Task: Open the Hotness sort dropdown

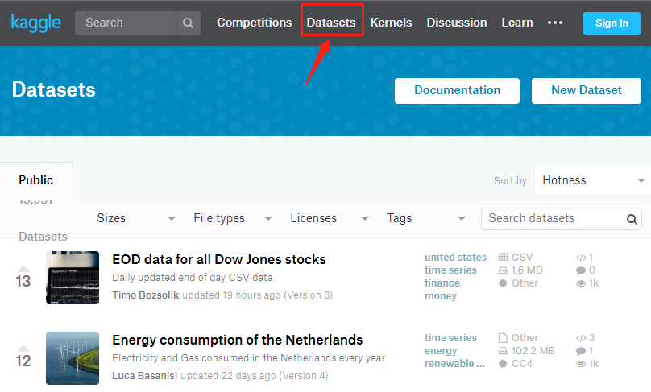Action: point(592,180)
